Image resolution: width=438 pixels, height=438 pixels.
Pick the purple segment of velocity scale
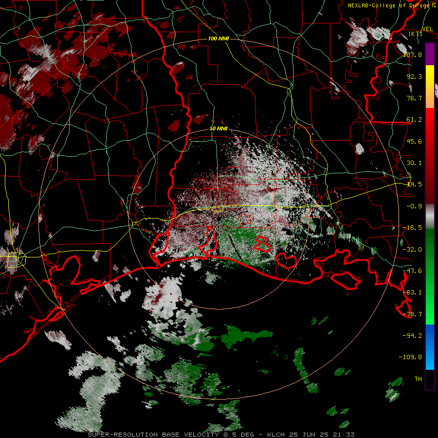pos(430,54)
